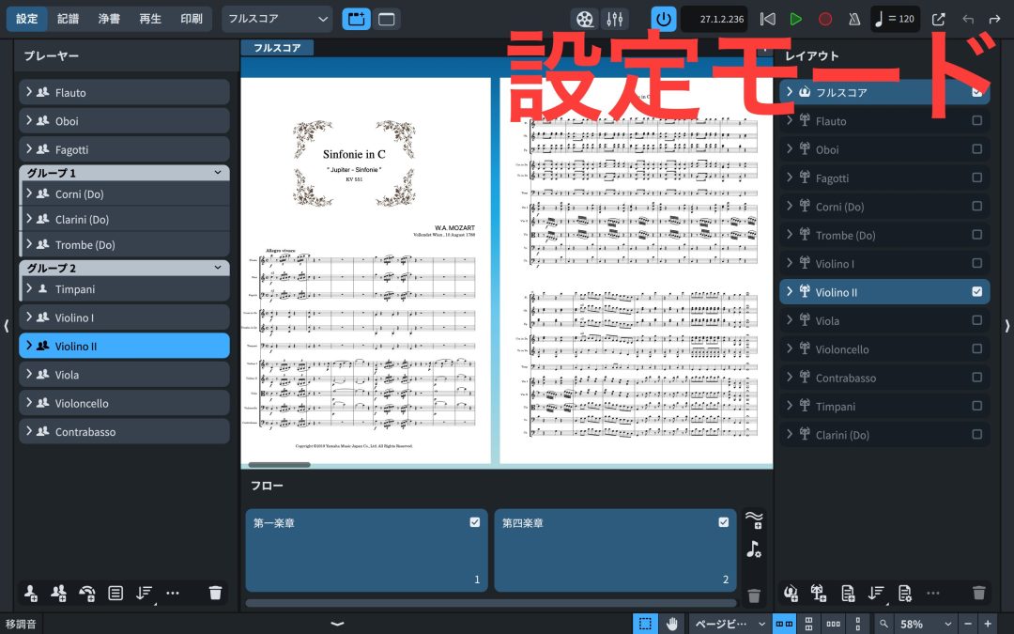Expand the Violino II layout card
Image resolution: width=1014 pixels, height=634 pixels.
click(790, 292)
